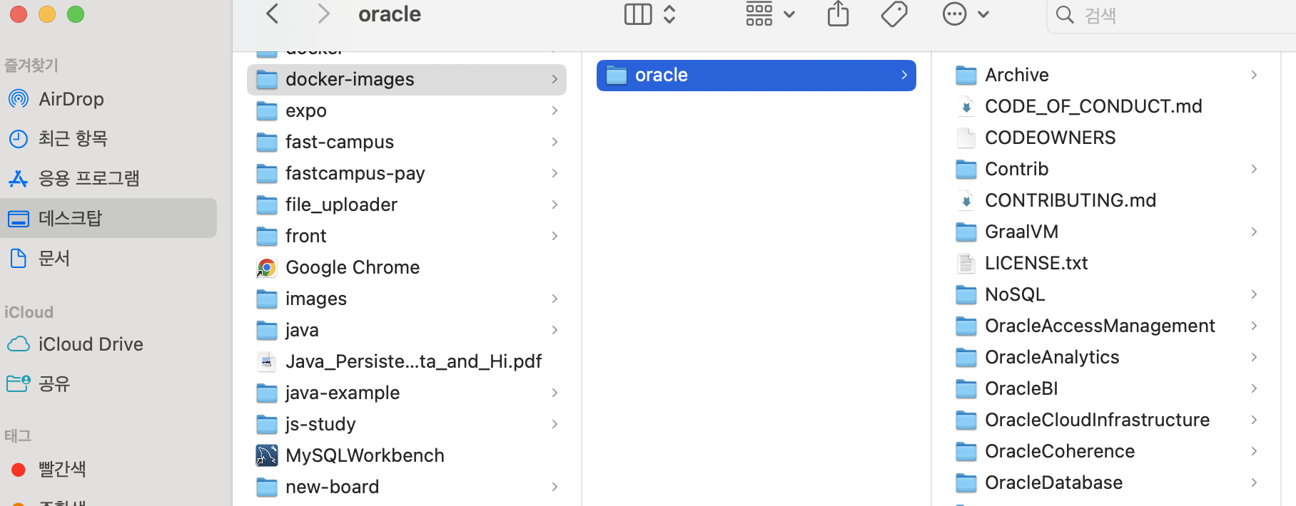1296x506 pixels.
Task: Open the java-example folder
Action: pos(407,393)
